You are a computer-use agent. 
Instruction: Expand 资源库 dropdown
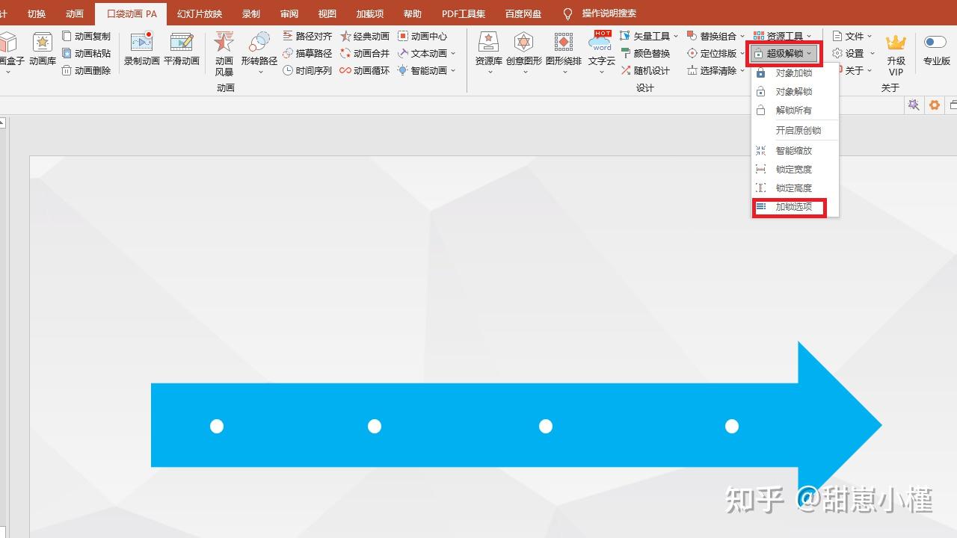pyautogui.click(x=489, y=72)
